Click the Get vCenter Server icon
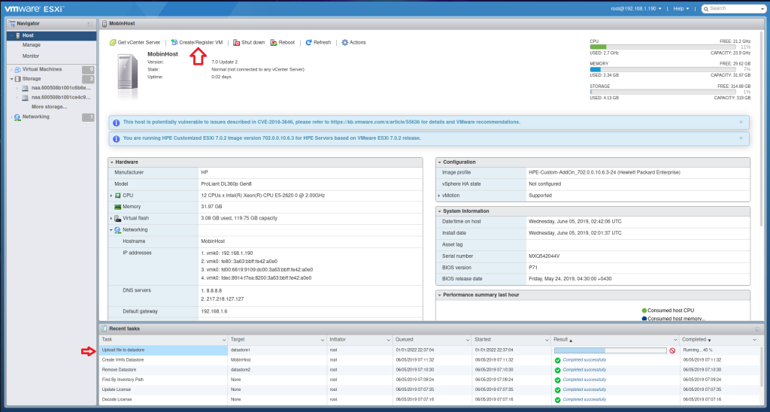Image resolution: width=770 pixels, height=412 pixels. [113, 43]
